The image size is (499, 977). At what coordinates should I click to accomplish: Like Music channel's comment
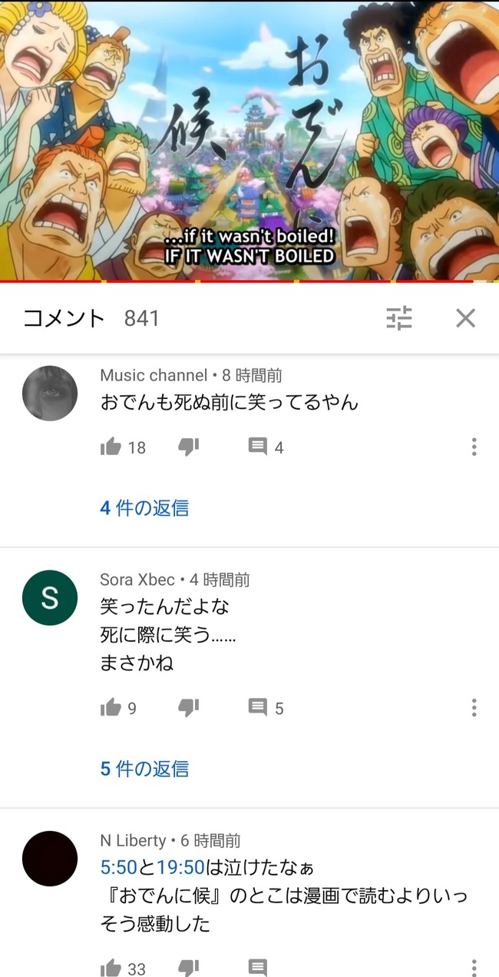point(111,447)
